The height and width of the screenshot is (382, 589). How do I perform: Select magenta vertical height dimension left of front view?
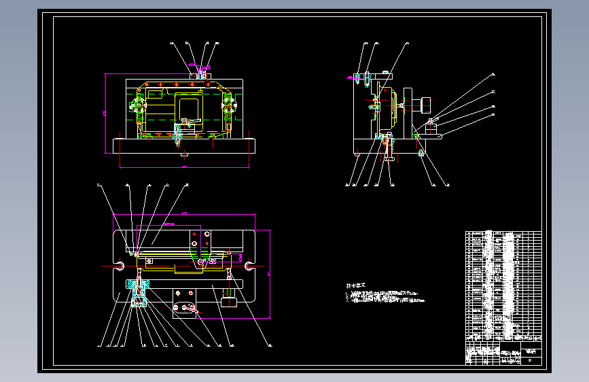pos(105,114)
